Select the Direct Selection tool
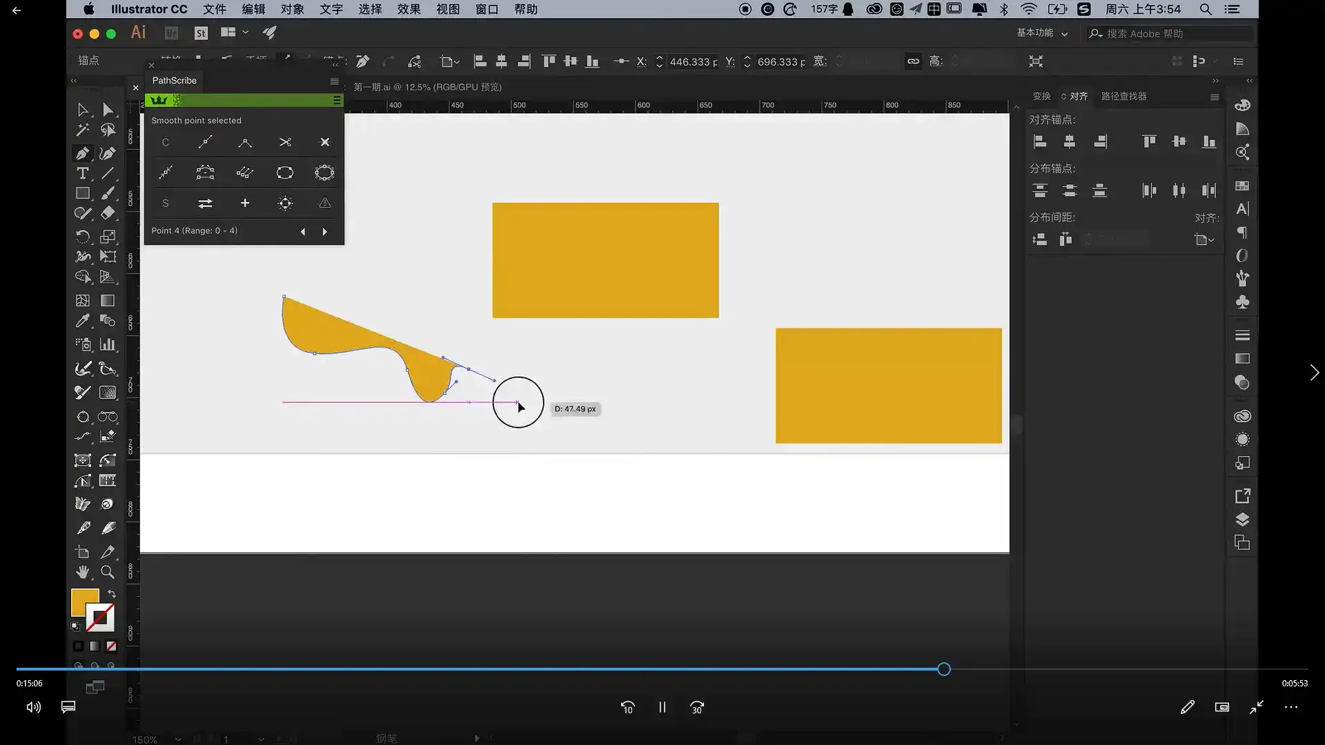The width and height of the screenshot is (1325, 745). coord(108,110)
